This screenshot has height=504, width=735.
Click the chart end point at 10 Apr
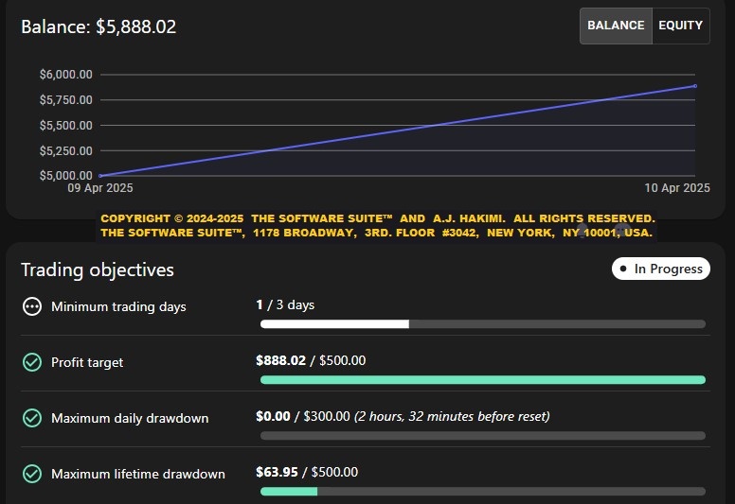pos(695,86)
